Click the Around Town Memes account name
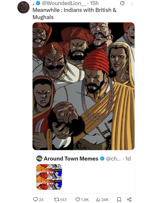Image resolution: width=152 pixels, height=203 pixels. (71, 159)
